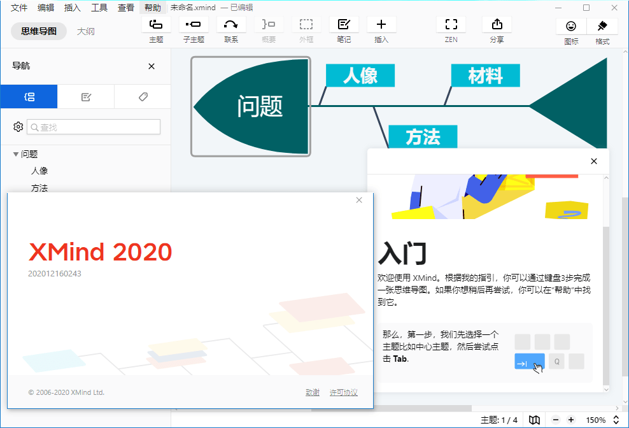
Task: Select the 人像 topic on canvas
Action: point(360,76)
